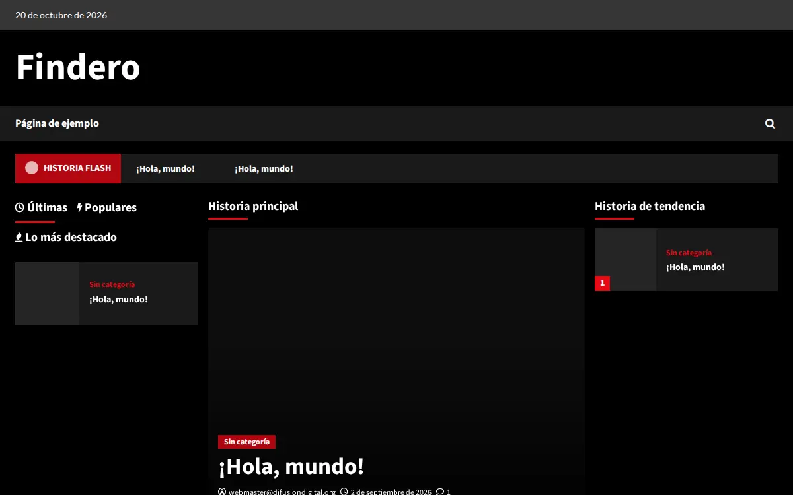Viewport: 793px width, 495px height.
Task: Switch to the Populares tab
Action: click(107, 207)
